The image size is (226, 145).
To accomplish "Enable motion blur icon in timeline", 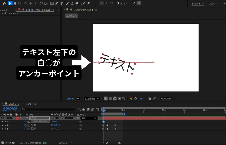I will click(93, 110).
